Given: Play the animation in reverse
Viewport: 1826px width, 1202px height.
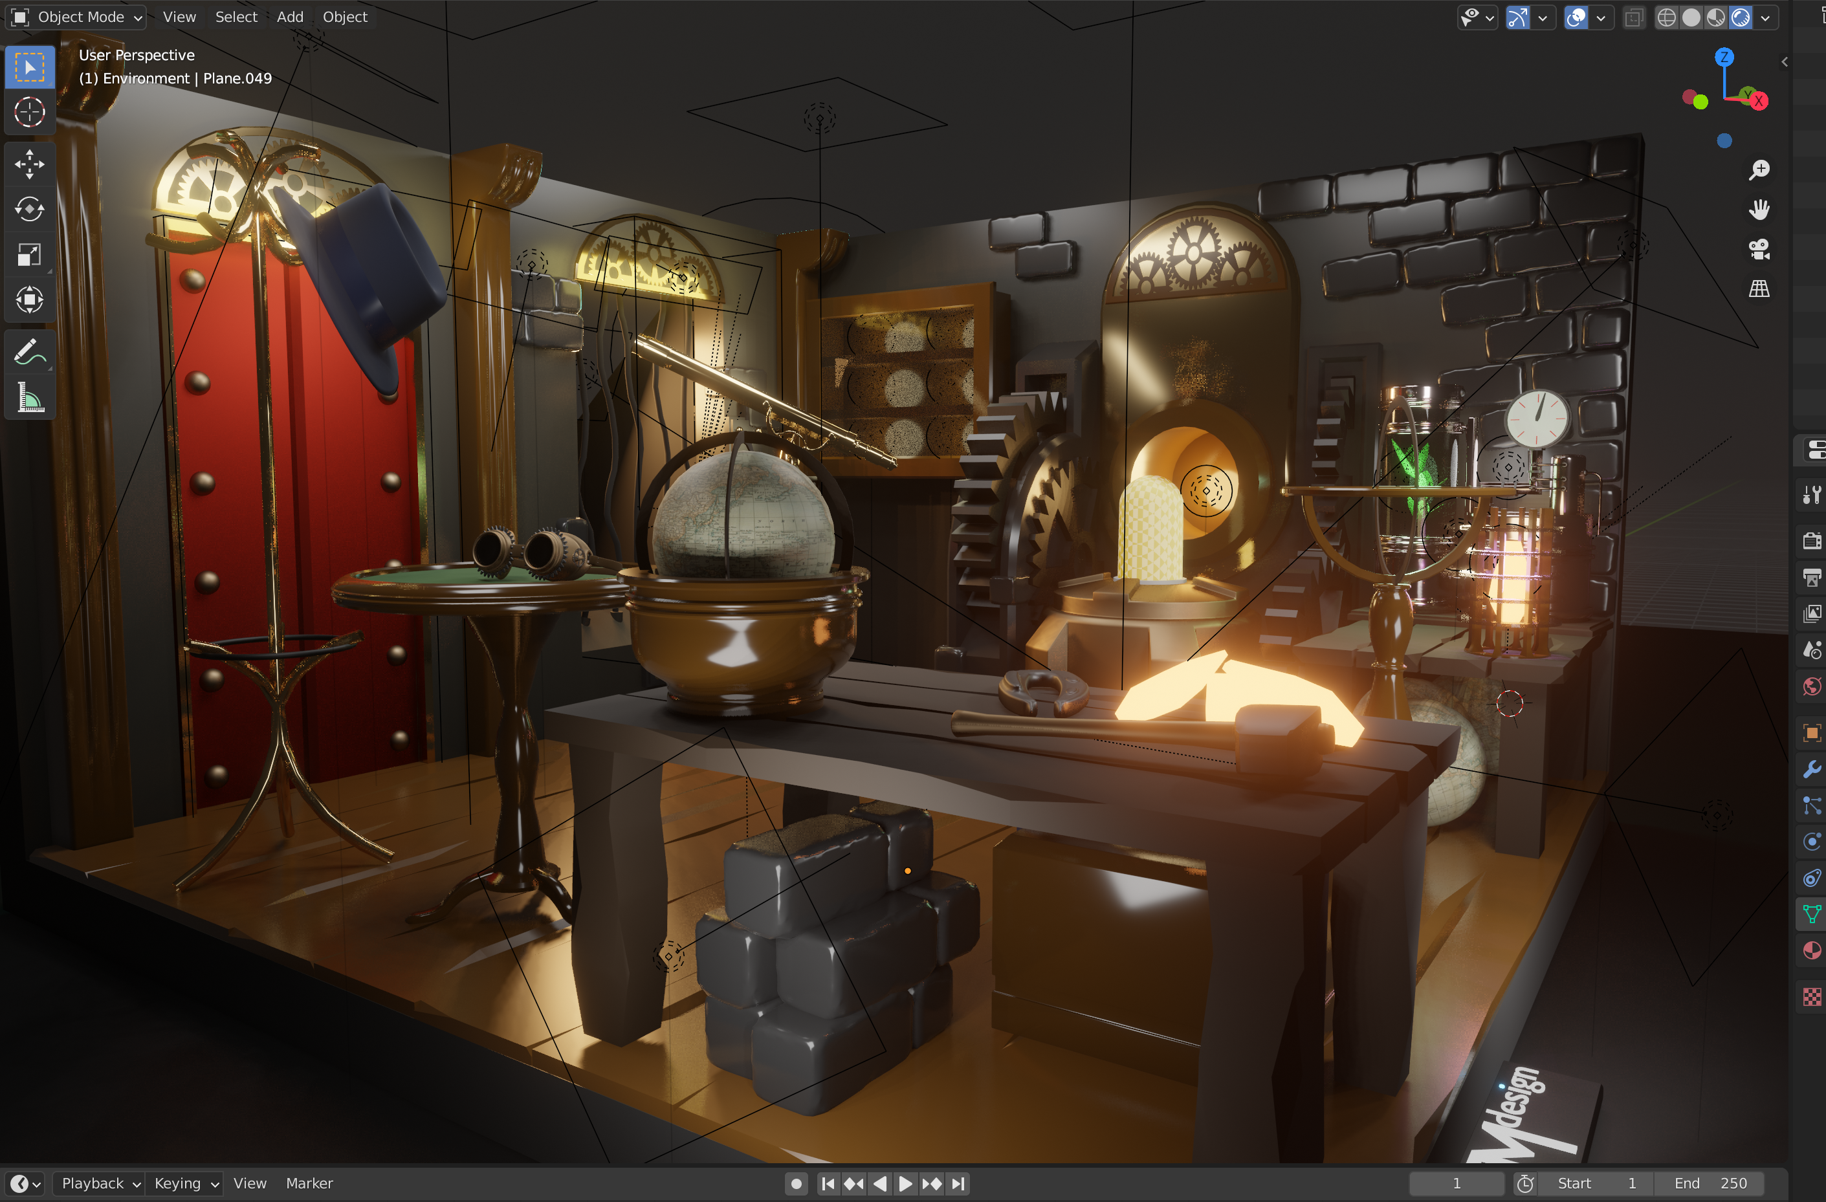Looking at the screenshot, I should (880, 1184).
